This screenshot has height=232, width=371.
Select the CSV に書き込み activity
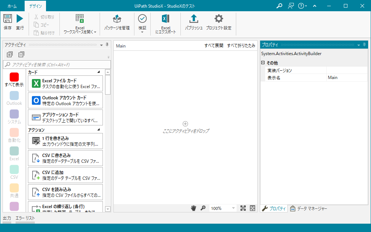(65, 158)
